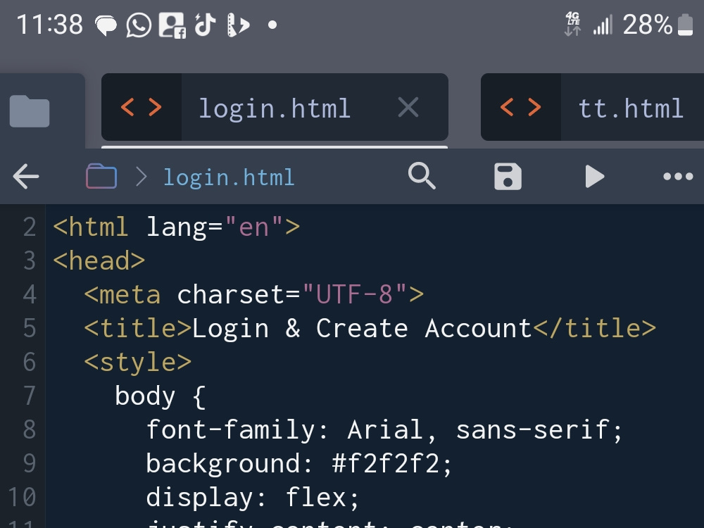Expand the breadcrumb chevron separator
This screenshot has width=704, height=528.
(142, 177)
